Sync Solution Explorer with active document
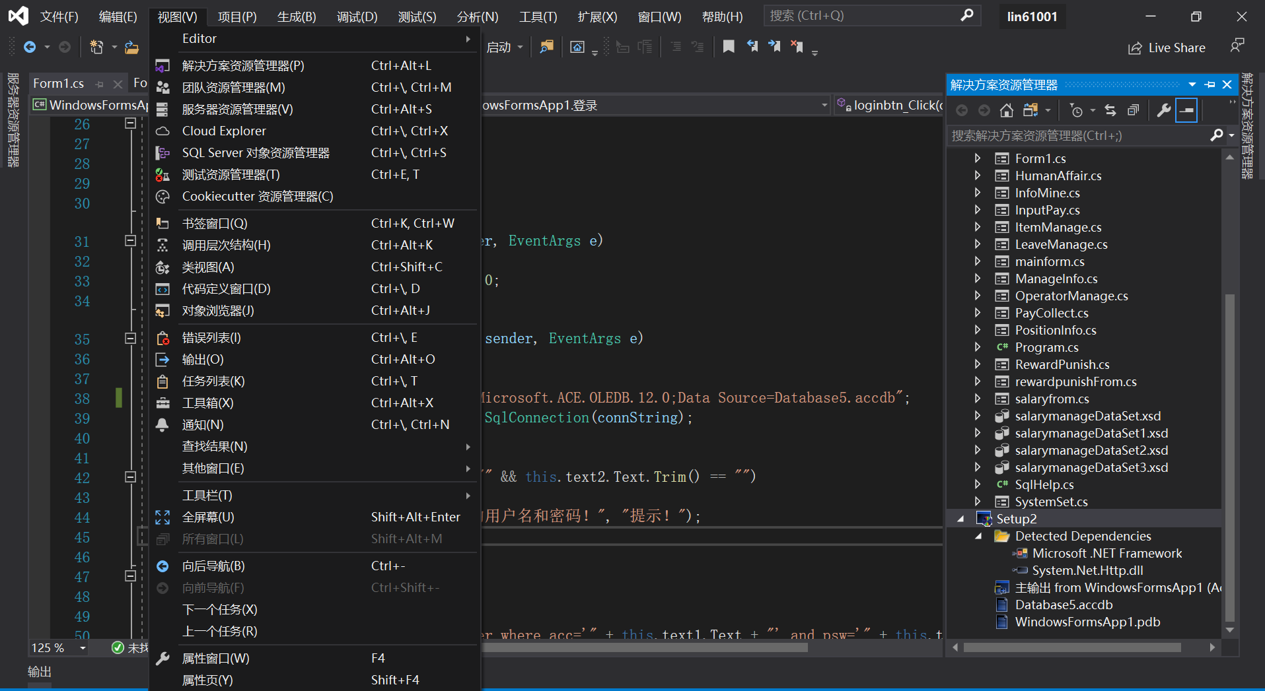Screen dimensions: 1265x691 click(1112, 110)
